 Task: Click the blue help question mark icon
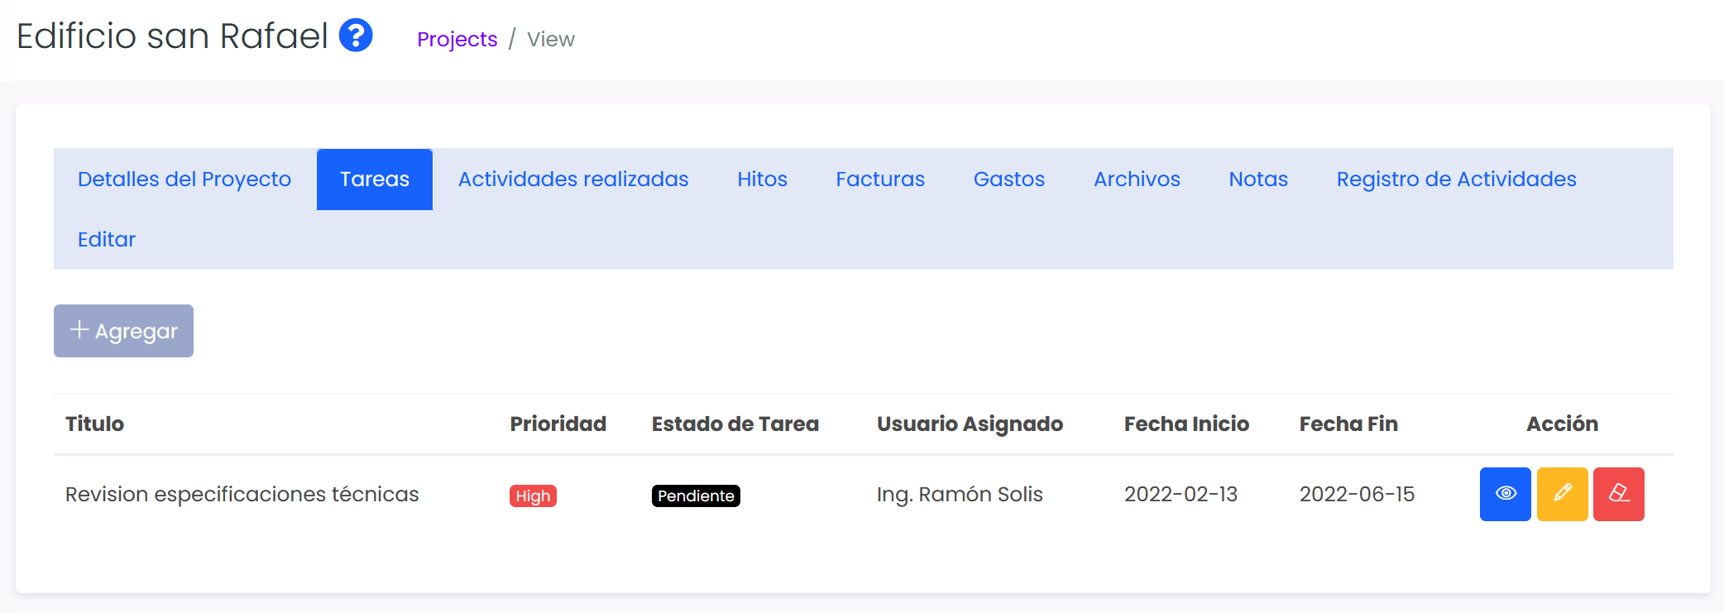[356, 36]
